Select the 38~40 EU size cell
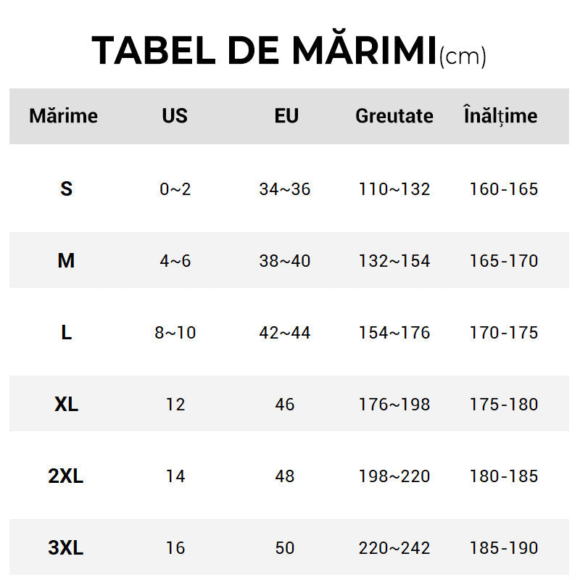The height and width of the screenshot is (580, 580). click(285, 261)
